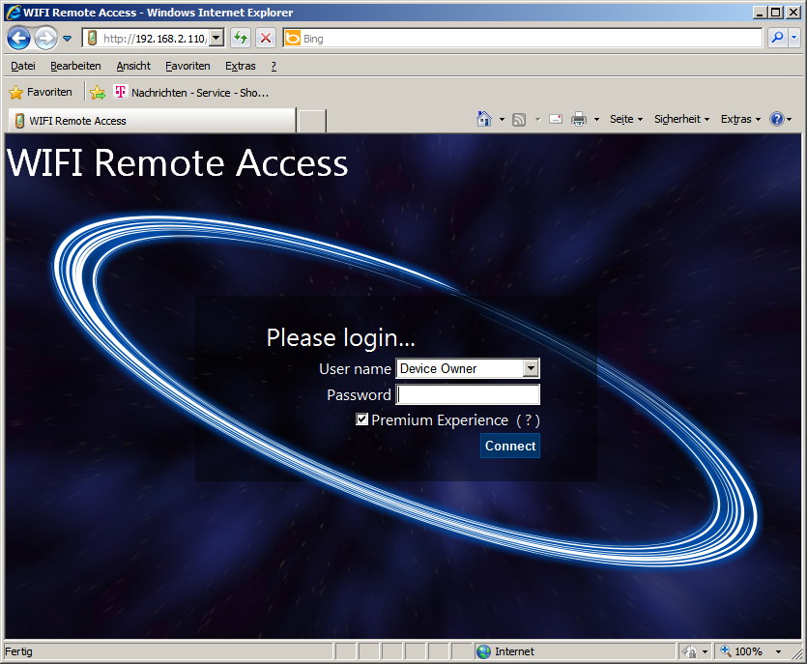This screenshot has height=664, width=807.
Task: Click the Internet Explorer title bar icon
Action: click(14, 12)
